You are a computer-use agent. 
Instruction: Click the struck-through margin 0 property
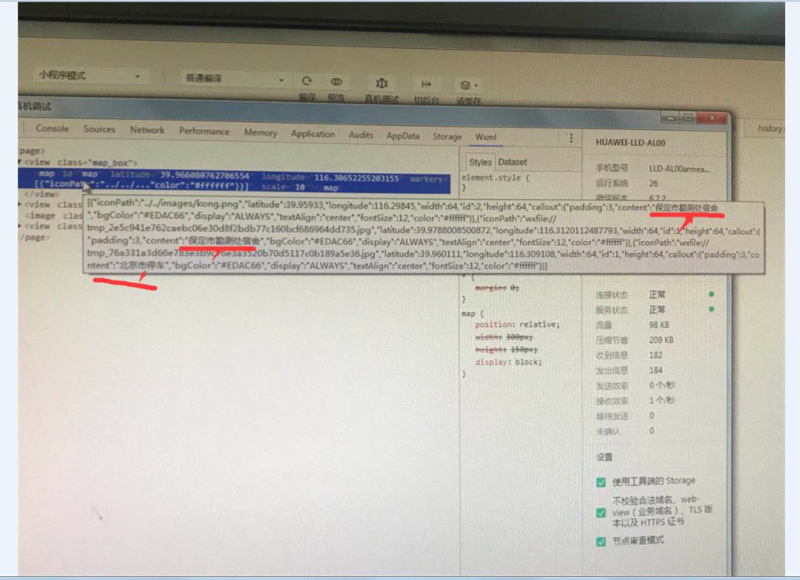(497, 289)
